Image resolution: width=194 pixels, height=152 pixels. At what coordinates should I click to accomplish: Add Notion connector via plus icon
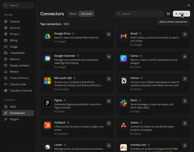tap(185, 79)
